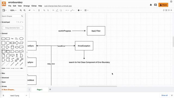Toggle the format panel icon

click(x=169, y=10)
